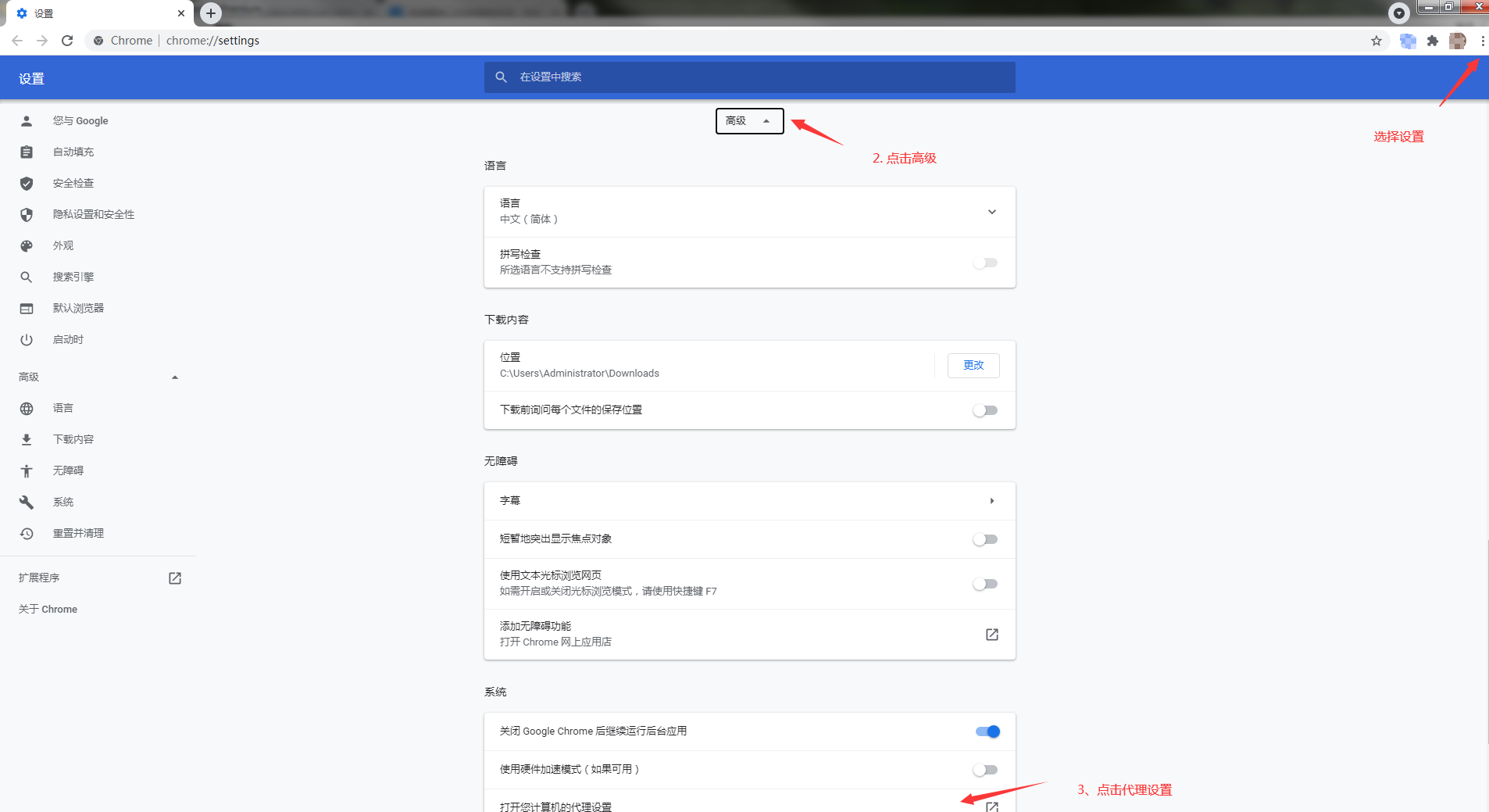Select the 外观 appearance settings

point(62,245)
